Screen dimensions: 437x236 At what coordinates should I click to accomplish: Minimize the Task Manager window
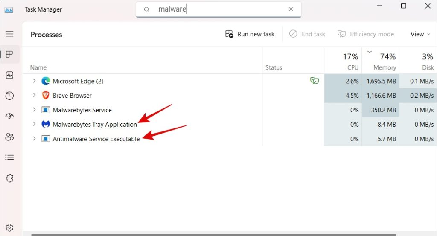pos(379,6)
